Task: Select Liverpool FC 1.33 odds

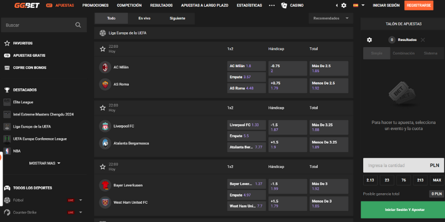Action: point(246,125)
